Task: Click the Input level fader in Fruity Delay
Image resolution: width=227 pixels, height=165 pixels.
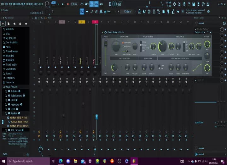Action: pos(106,43)
